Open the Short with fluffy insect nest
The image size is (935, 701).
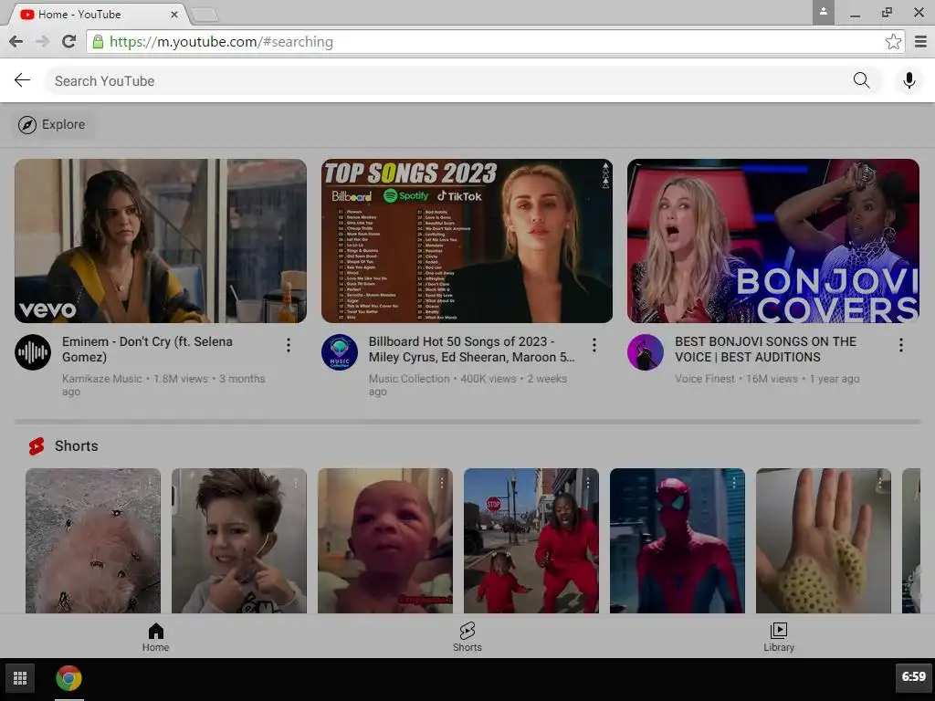[x=93, y=540]
